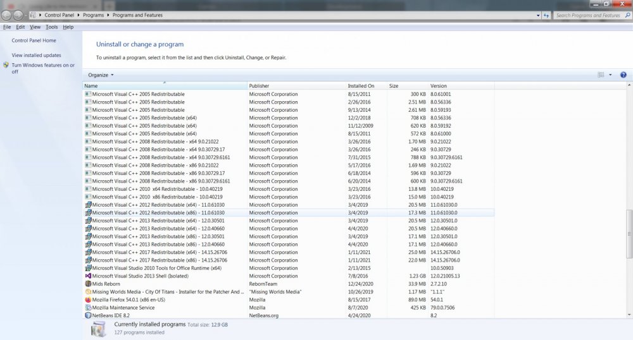Click the Mozilla Firefox 54.0.1 icon
The width and height of the screenshot is (633, 340).
click(88, 300)
